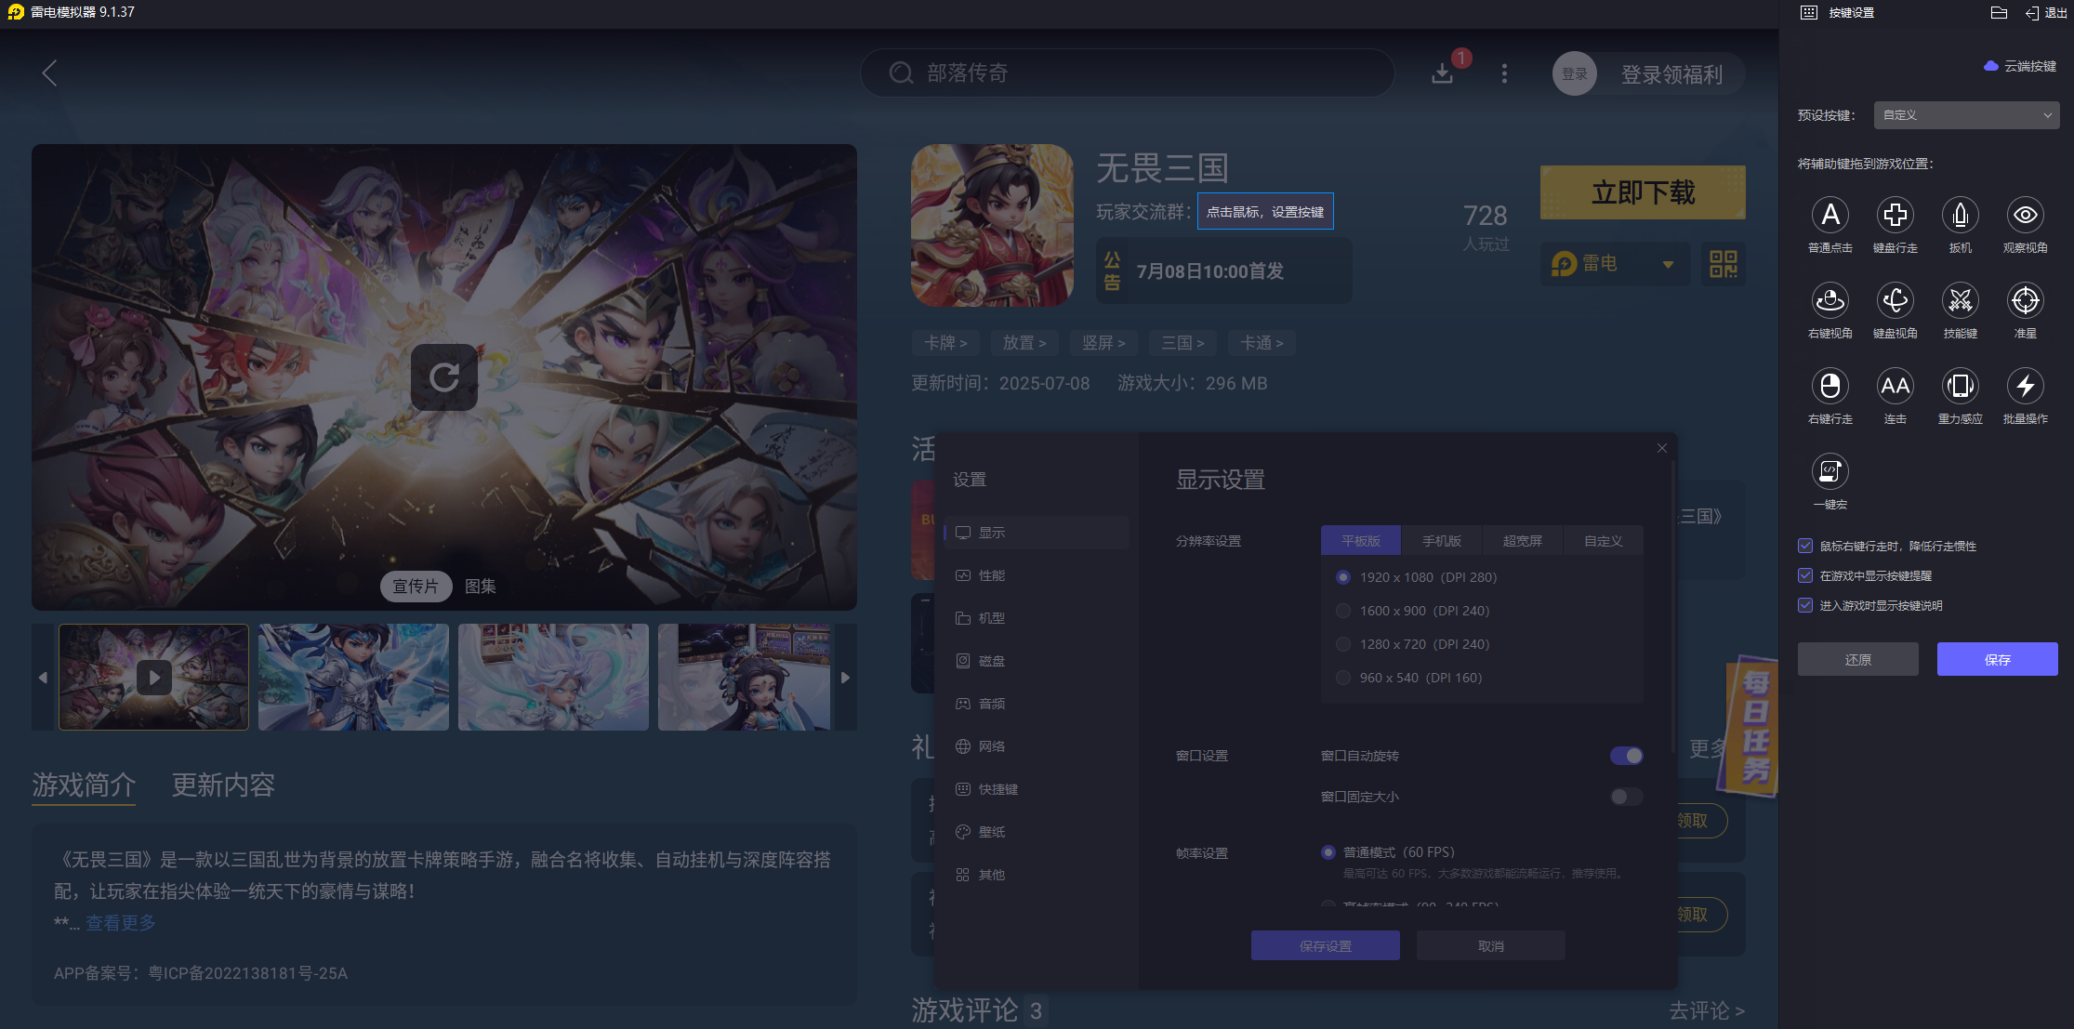Select the 批量操作 lightning icon
The height and width of the screenshot is (1029, 2074).
point(2025,386)
